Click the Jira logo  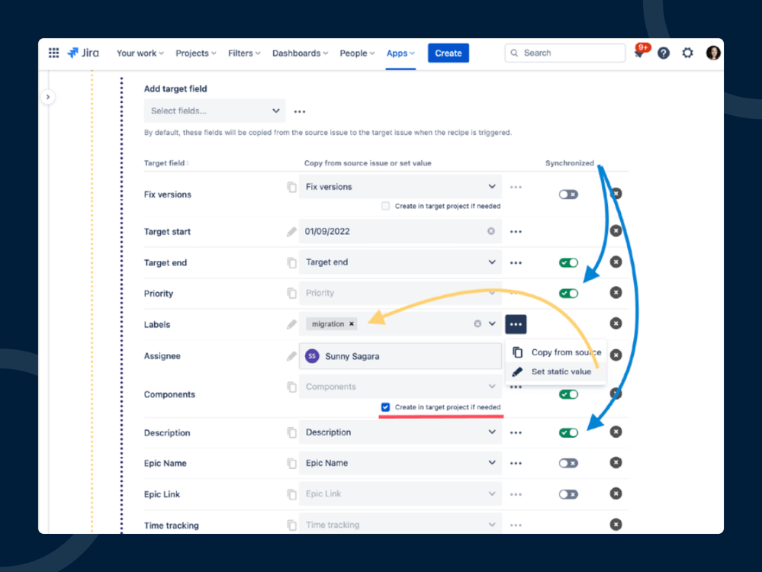pos(83,53)
